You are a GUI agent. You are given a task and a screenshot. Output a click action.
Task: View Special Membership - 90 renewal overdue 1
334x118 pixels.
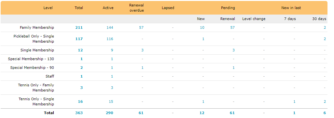143,68
